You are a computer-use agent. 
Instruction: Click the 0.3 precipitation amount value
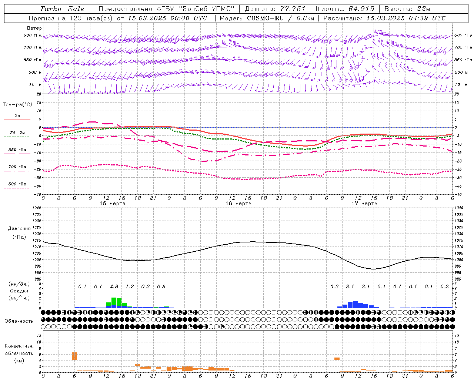(x=161, y=287)
